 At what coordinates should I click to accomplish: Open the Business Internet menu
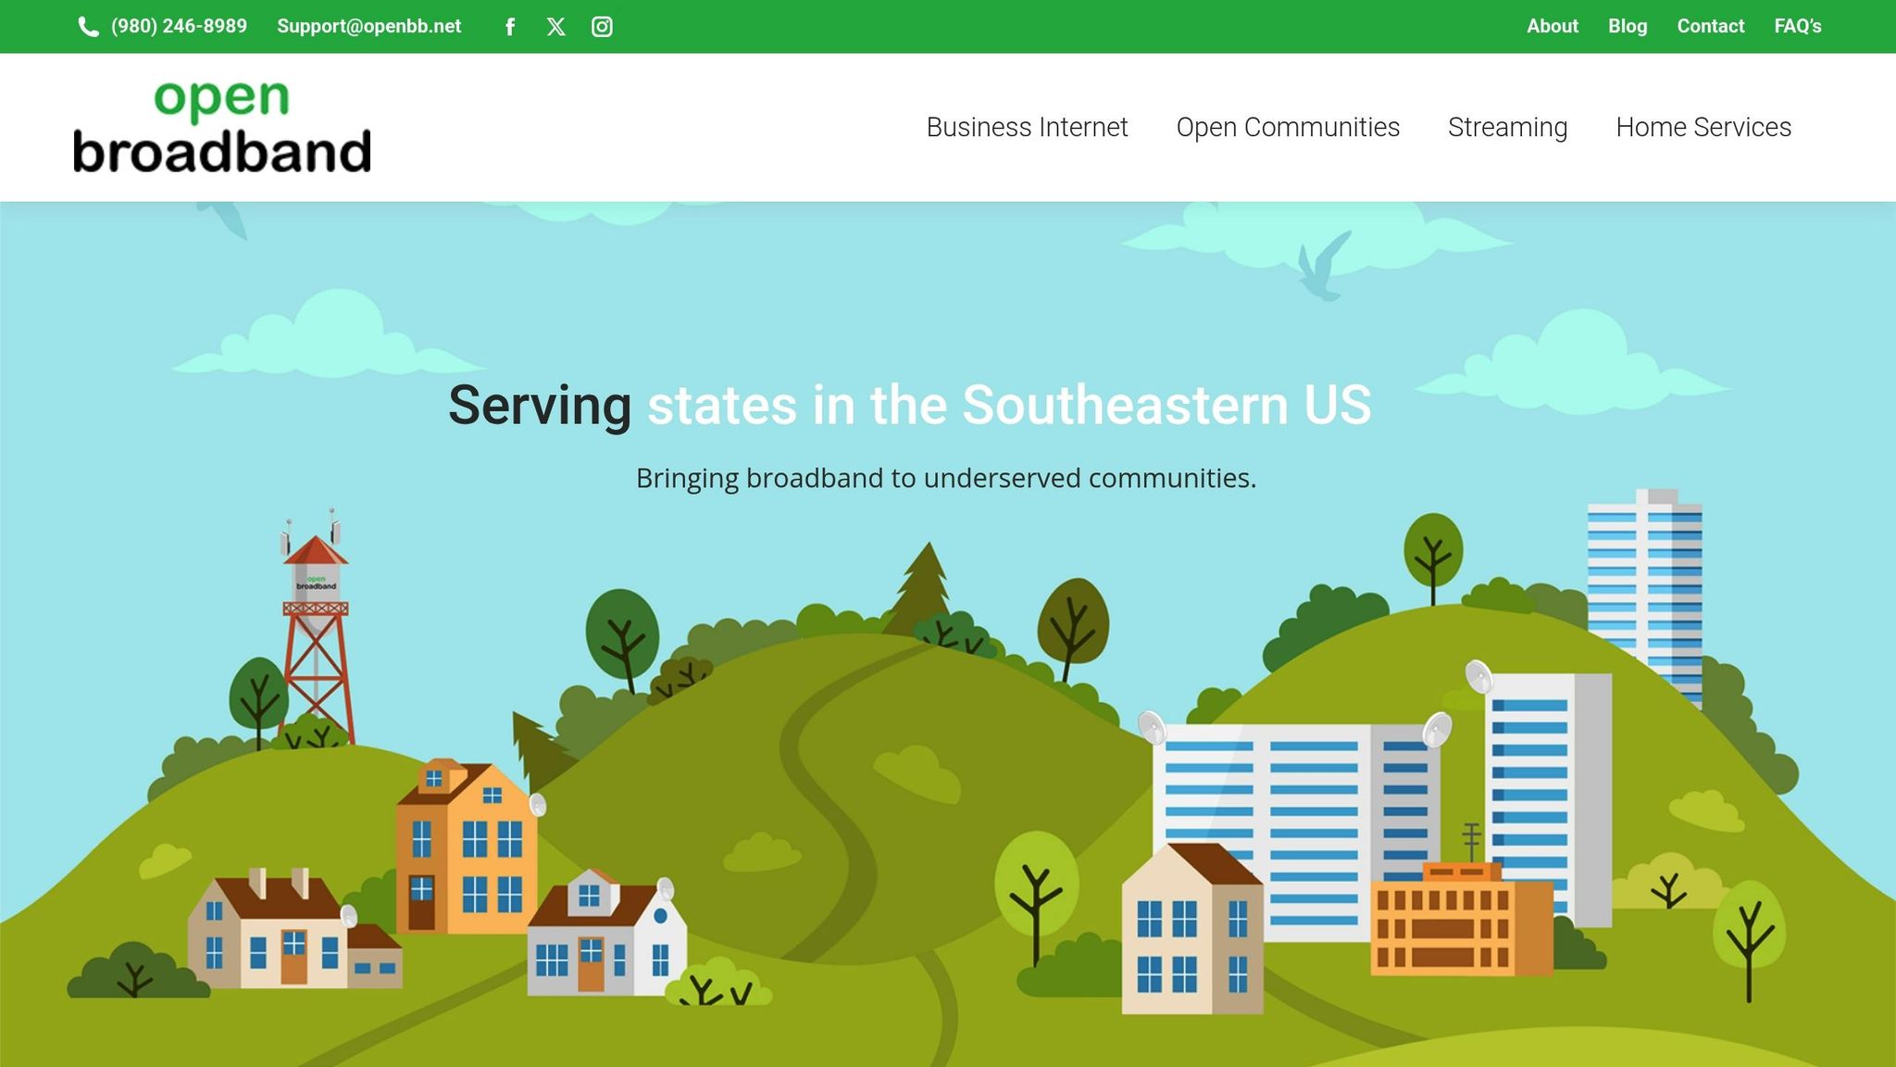pos(1027,127)
